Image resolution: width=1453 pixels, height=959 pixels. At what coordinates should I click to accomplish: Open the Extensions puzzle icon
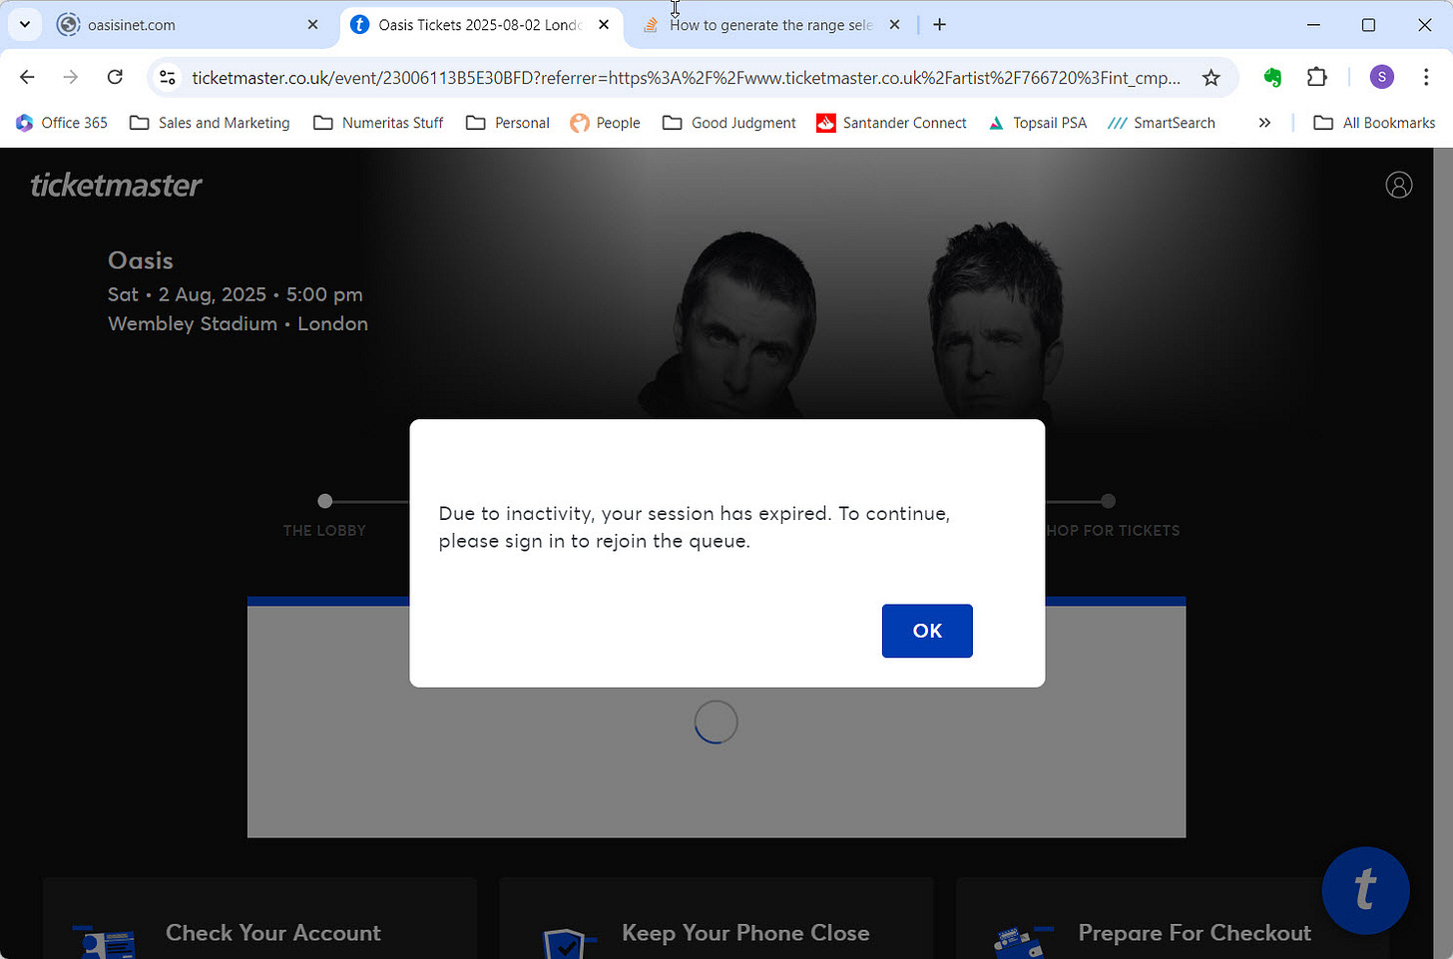click(x=1317, y=77)
